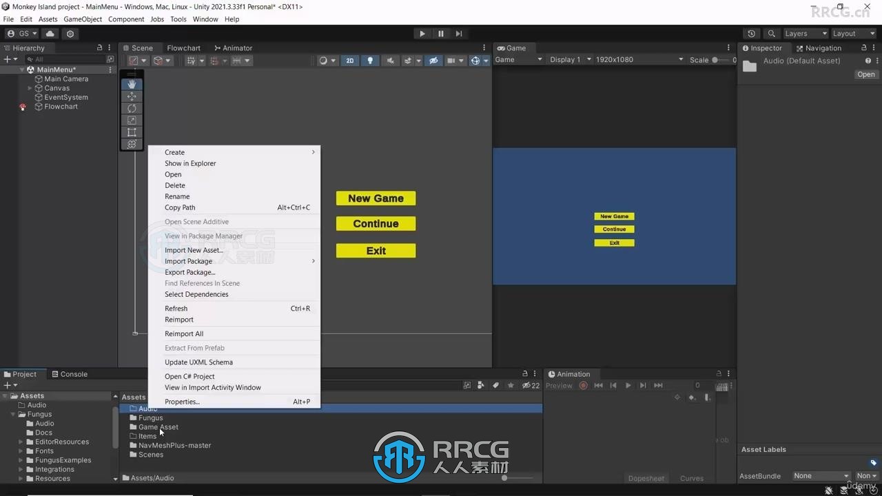The height and width of the screenshot is (496, 882).
Task: Click the favorites star icon in the Project window
Action: (x=511, y=385)
